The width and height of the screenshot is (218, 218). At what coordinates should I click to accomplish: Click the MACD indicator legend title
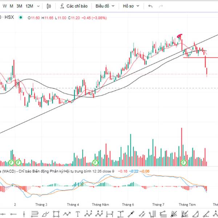click(57, 171)
